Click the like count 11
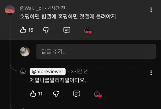The height and width of the screenshot is (109, 161). (x=40, y=94)
